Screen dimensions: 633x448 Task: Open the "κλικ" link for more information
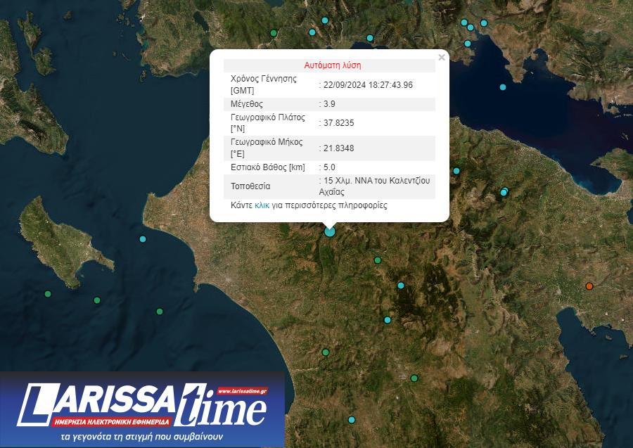click(x=262, y=205)
